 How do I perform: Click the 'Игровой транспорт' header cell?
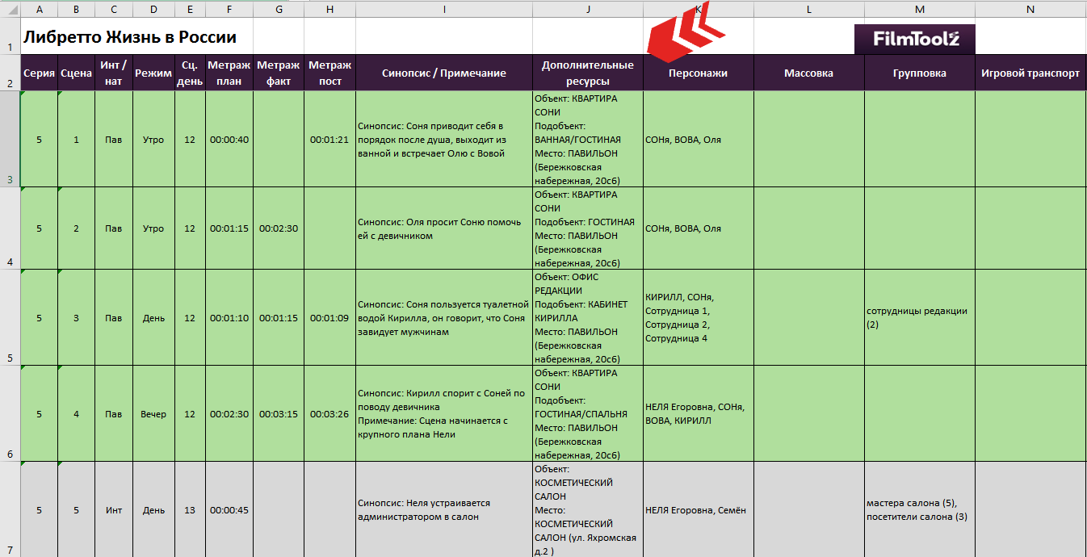1030,73
